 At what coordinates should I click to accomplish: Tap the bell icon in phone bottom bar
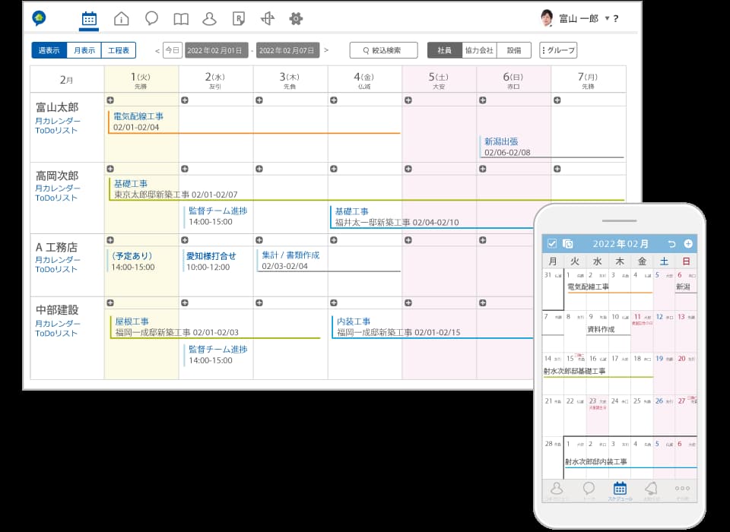(651, 489)
